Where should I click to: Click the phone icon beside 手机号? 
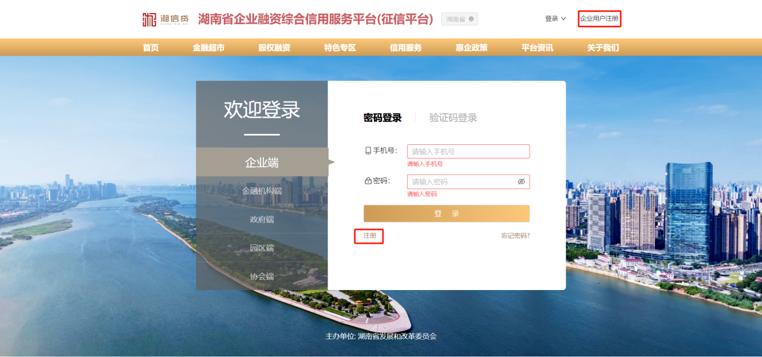tap(368, 151)
